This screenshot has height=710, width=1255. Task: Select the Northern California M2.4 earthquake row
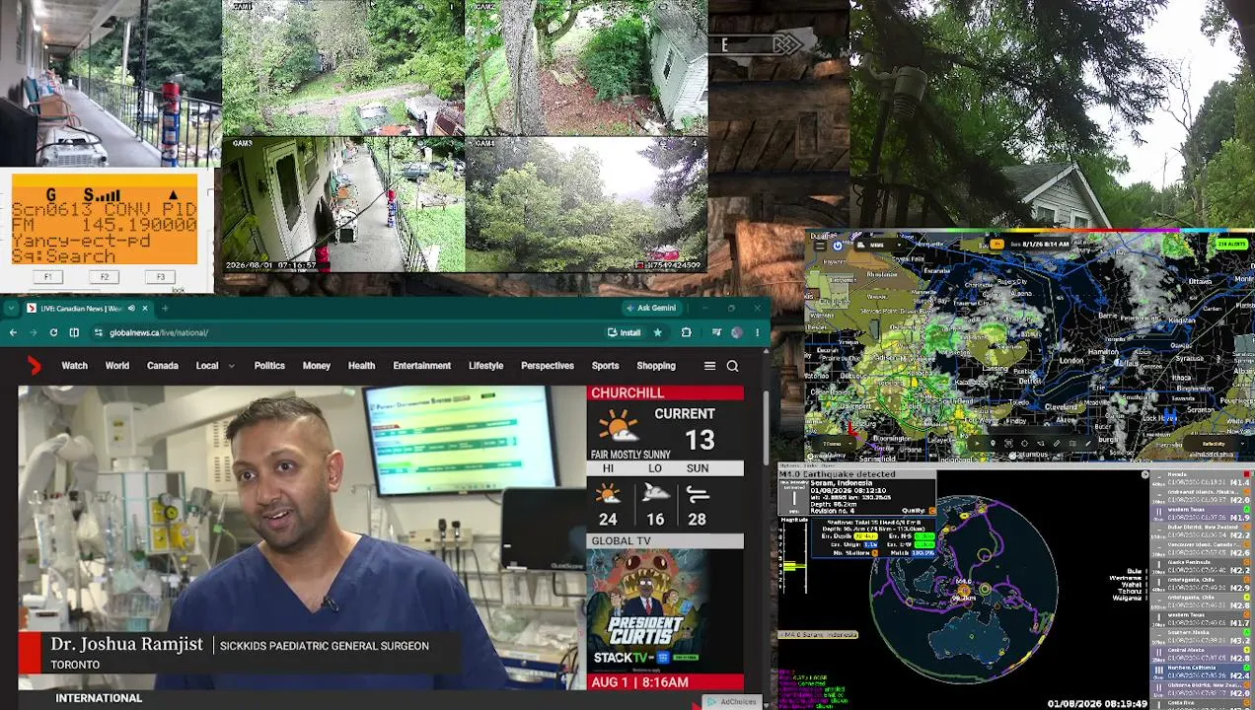[1202, 672]
